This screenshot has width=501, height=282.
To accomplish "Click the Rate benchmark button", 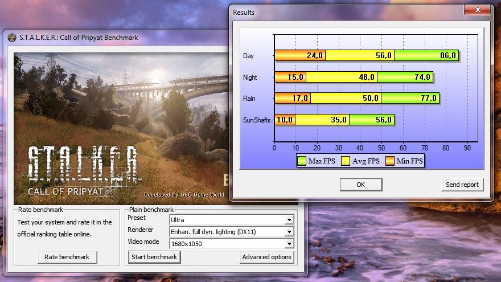I will tap(67, 257).
